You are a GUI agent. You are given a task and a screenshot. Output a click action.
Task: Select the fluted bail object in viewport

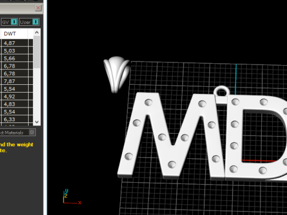[x=117, y=75]
